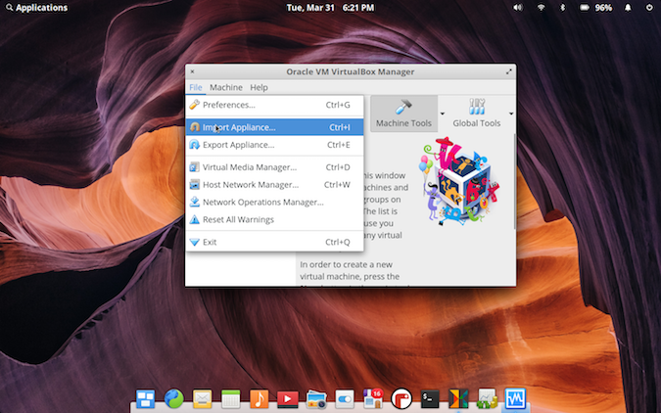
Task: Maximize the VirtualBox Manager window
Action: [x=509, y=71]
